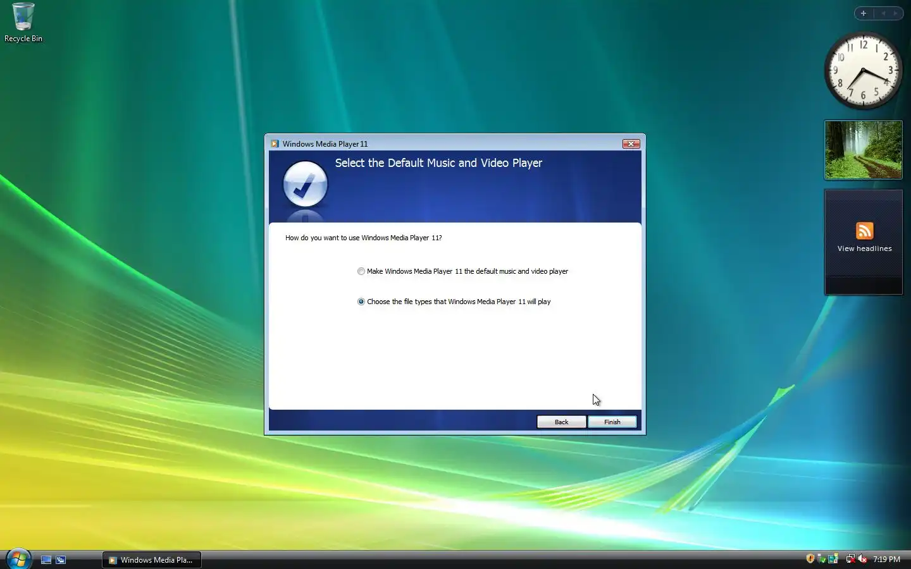Click the green-check update tray icon
911x569 pixels.
tap(821, 559)
